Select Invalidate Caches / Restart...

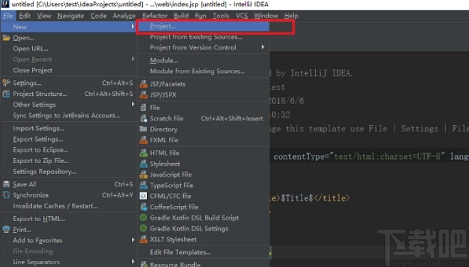(x=55, y=206)
